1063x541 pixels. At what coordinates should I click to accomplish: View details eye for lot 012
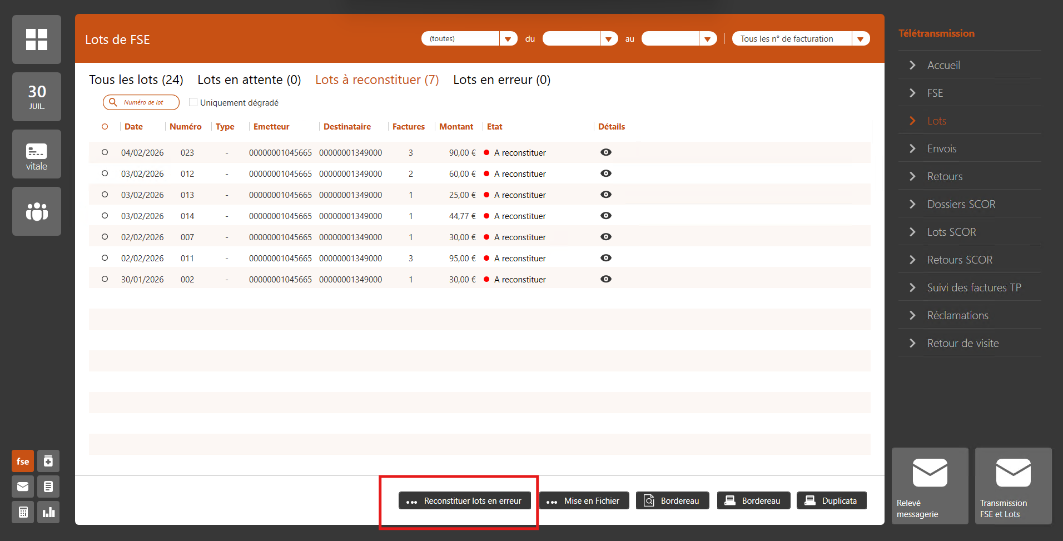[606, 173]
